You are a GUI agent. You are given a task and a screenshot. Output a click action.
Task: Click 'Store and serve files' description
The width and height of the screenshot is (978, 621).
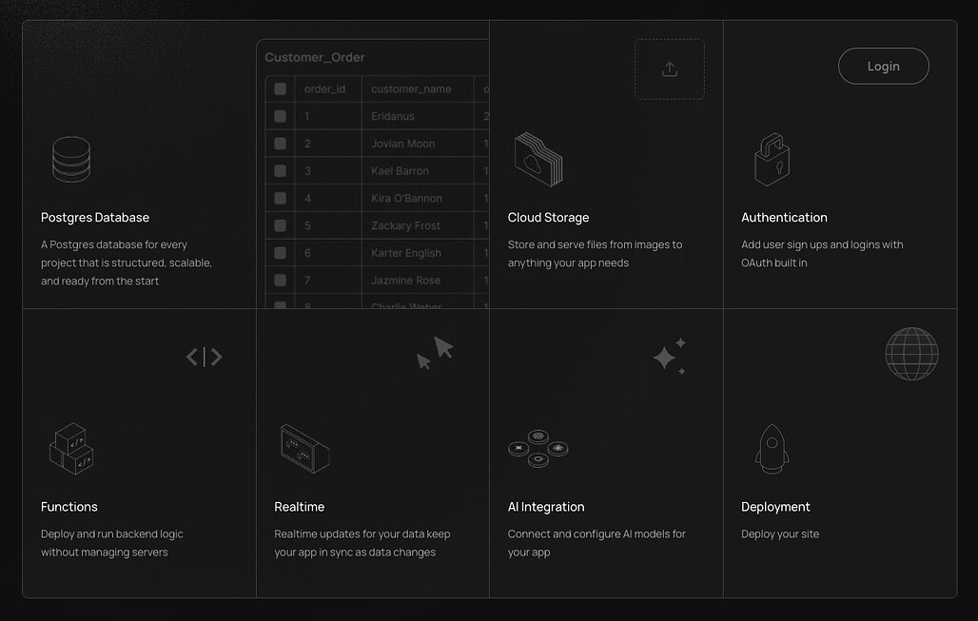(595, 254)
